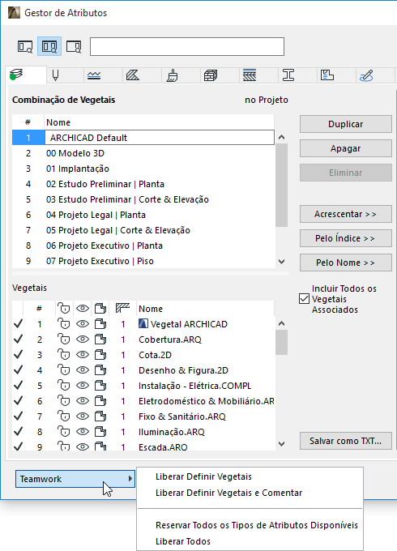Click the Acrescentar >> button
This screenshot has height=551, width=397.
click(x=346, y=214)
